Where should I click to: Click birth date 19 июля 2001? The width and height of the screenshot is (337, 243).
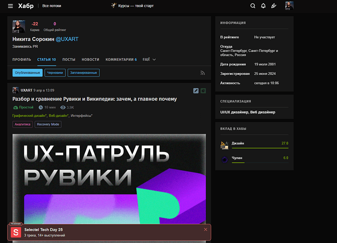(265, 64)
